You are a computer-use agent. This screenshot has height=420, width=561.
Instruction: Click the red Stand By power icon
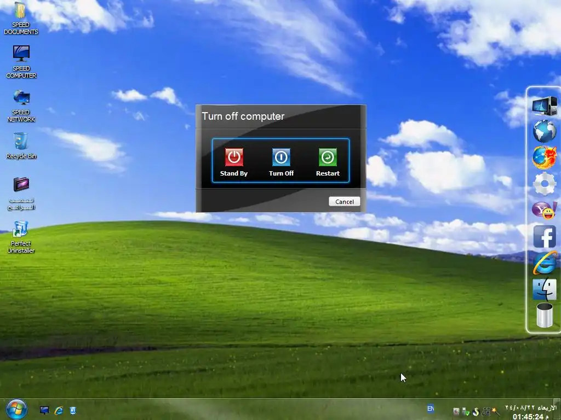coord(234,157)
